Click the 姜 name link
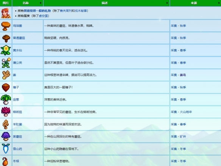221x166 pixels. pos(14,75)
